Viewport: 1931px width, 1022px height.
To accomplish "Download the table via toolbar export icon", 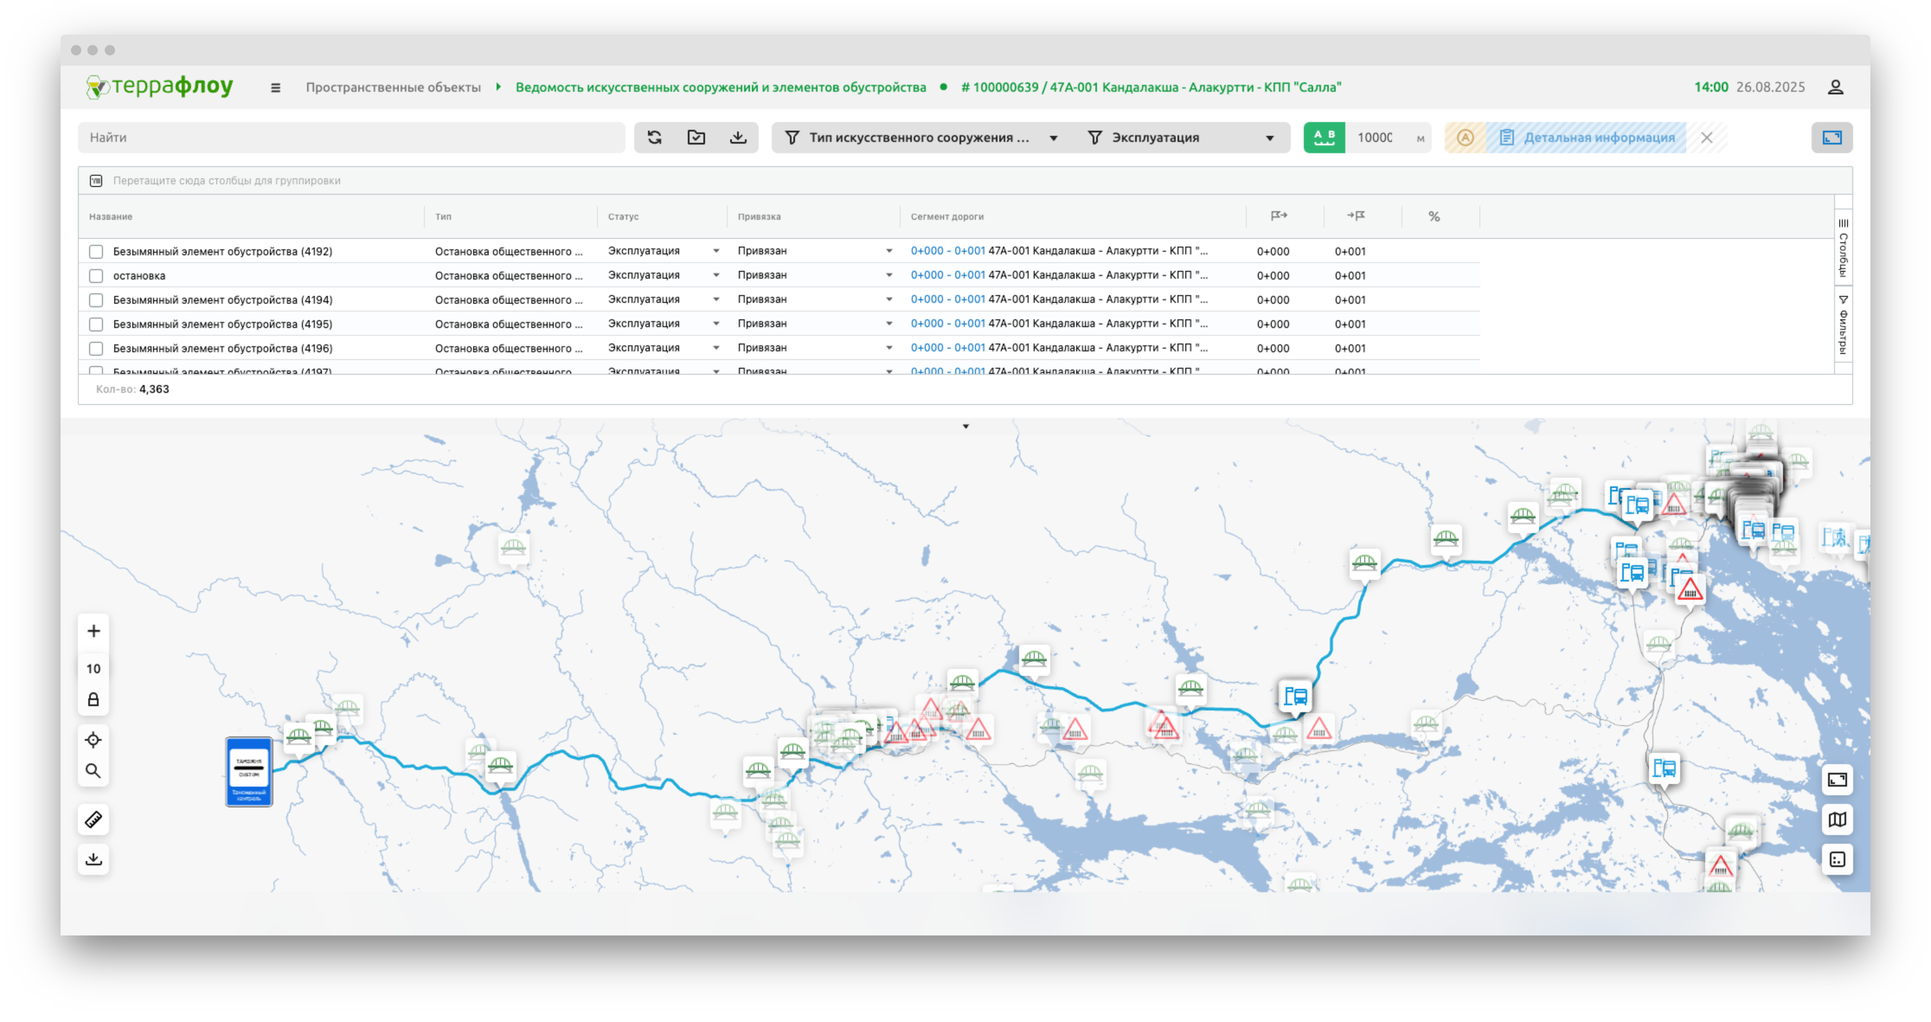I will (x=738, y=137).
